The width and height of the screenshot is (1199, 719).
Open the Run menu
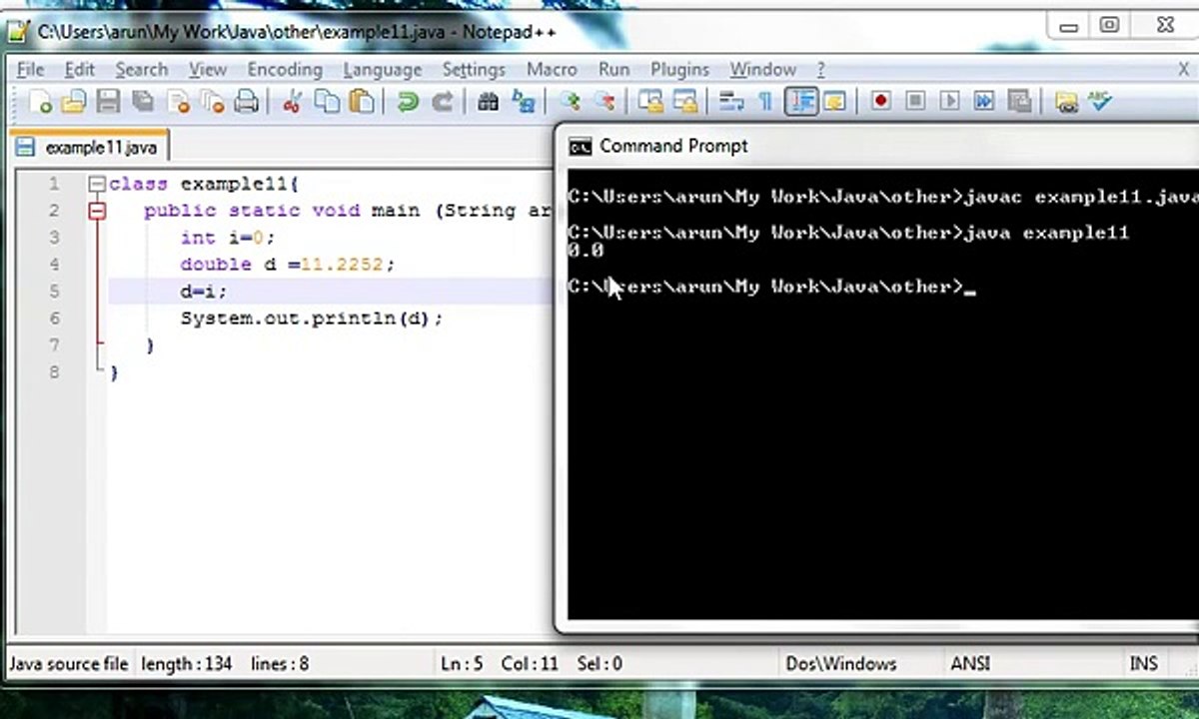coord(614,69)
